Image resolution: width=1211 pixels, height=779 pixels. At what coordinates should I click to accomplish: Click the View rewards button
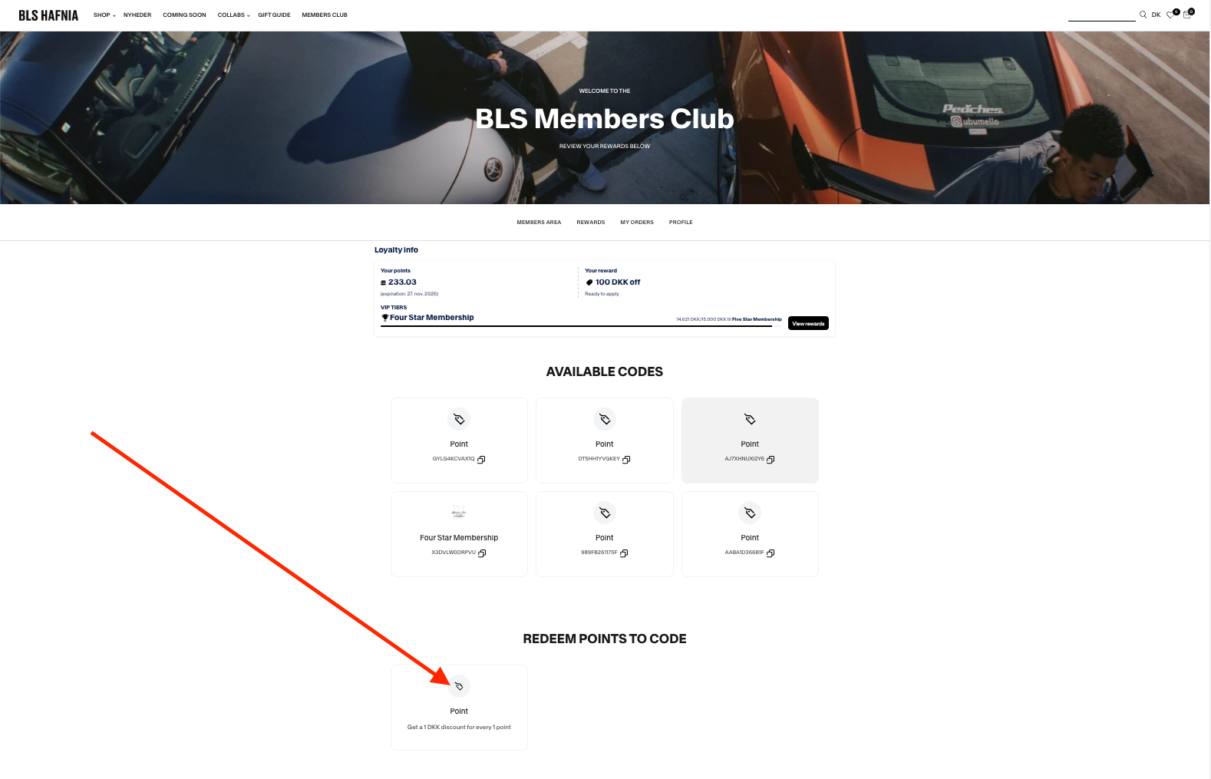pos(808,323)
